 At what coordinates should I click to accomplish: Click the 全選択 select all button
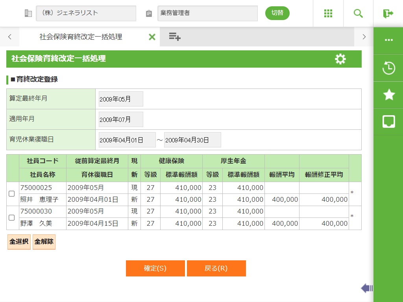19,242
